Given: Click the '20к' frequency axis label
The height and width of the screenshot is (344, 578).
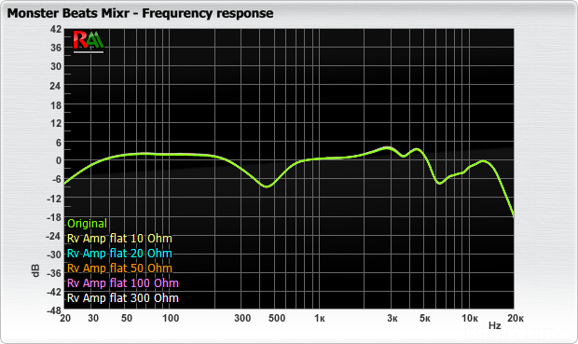Looking at the screenshot, I should 516,318.
